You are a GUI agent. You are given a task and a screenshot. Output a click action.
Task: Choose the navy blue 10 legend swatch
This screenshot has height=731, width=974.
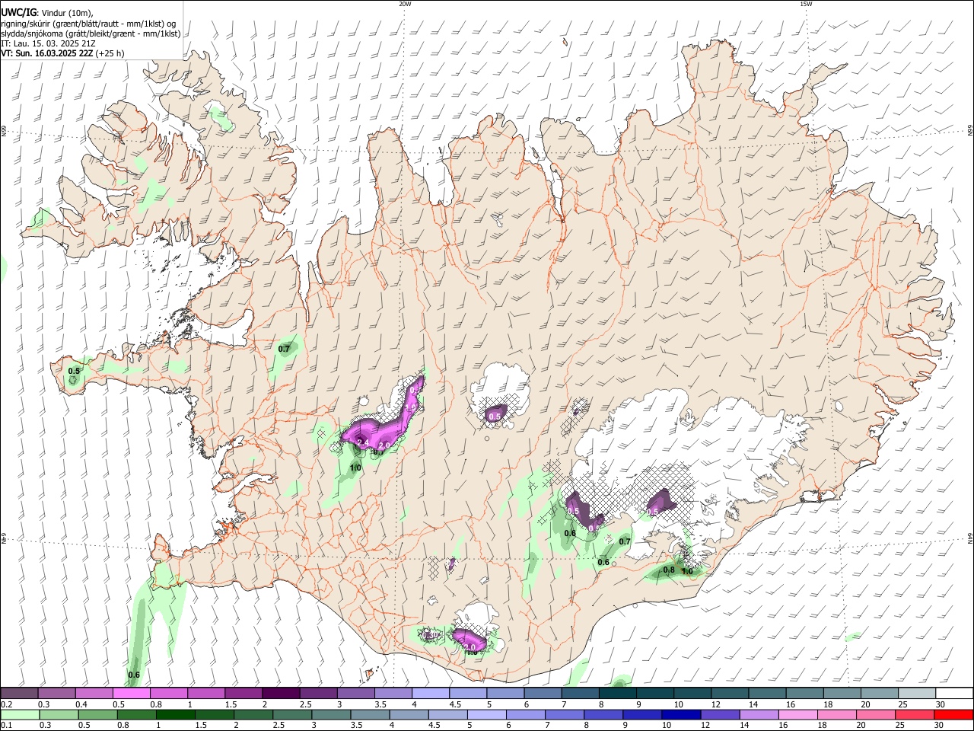[681, 714]
